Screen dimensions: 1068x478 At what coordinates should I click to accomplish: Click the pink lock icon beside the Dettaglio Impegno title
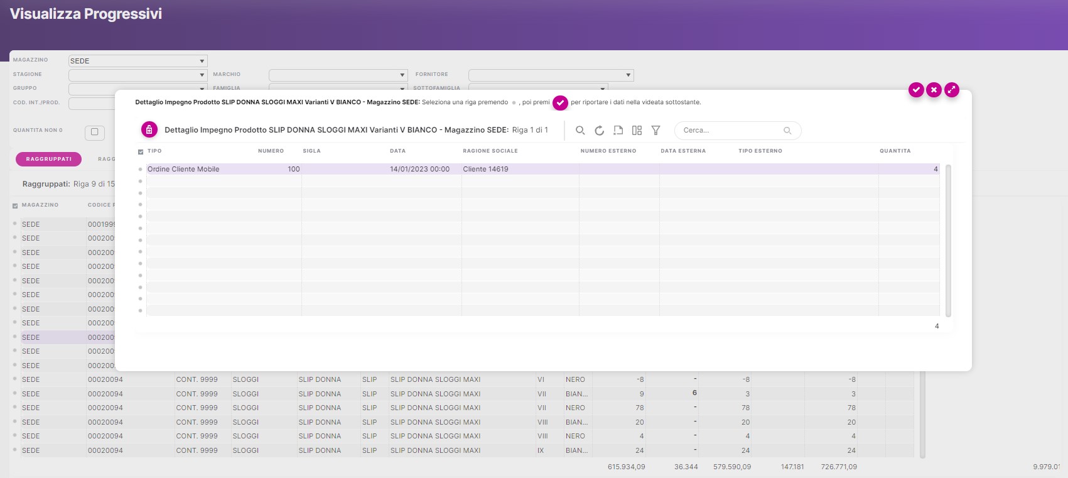coord(149,129)
